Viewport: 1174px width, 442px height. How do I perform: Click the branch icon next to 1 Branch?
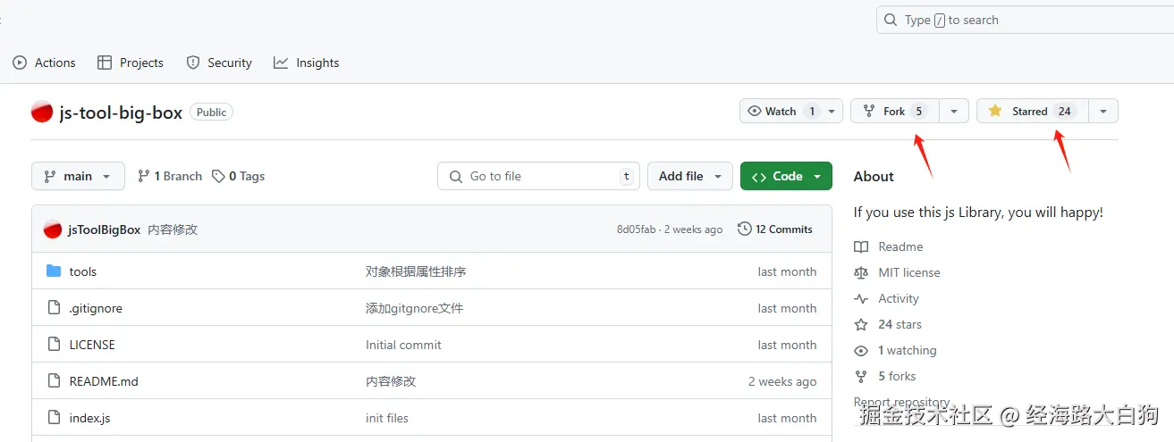coord(143,176)
